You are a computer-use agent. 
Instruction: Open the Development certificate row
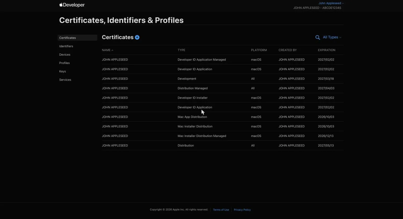tap(223, 79)
